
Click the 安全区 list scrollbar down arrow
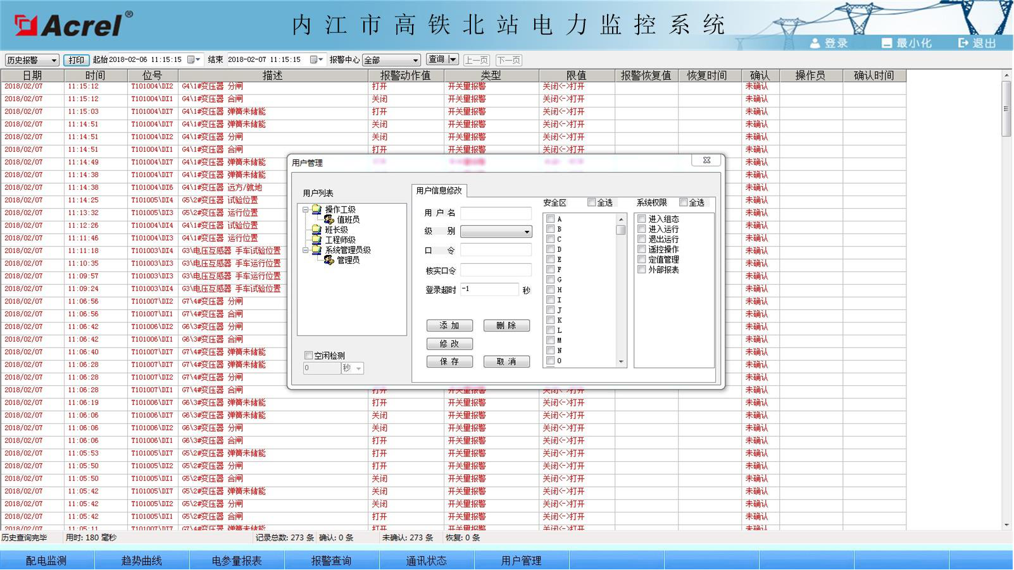click(x=620, y=362)
